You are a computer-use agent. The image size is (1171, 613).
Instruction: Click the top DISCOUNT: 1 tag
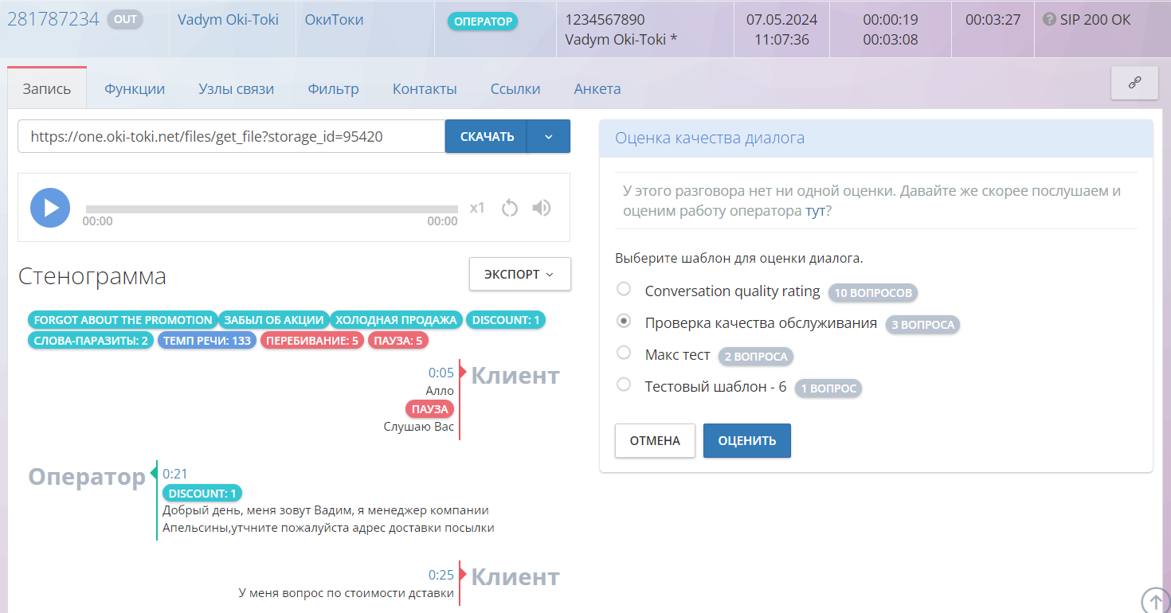click(x=506, y=320)
